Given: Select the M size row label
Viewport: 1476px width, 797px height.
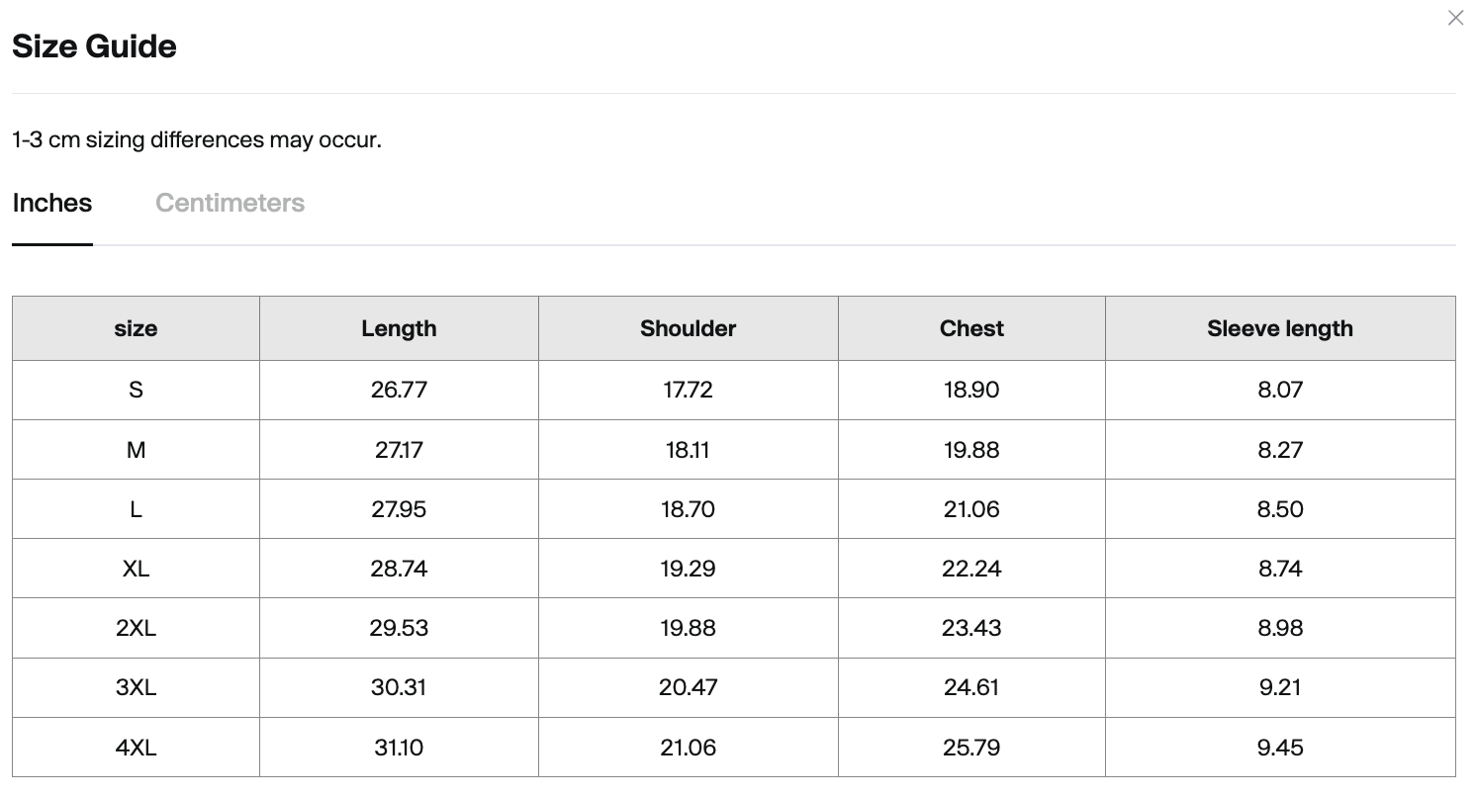Looking at the screenshot, I should [x=136, y=450].
